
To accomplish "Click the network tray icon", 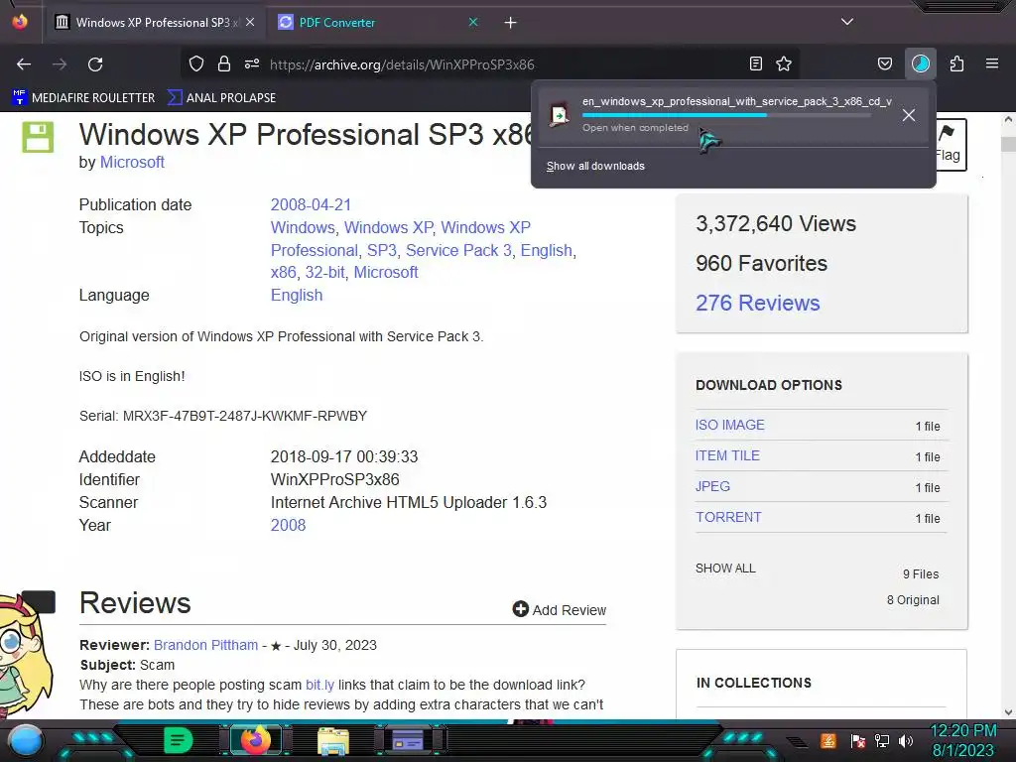I will click(x=882, y=740).
